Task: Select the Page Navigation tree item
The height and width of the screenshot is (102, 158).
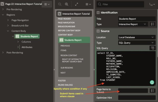Action: pos(20,20)
